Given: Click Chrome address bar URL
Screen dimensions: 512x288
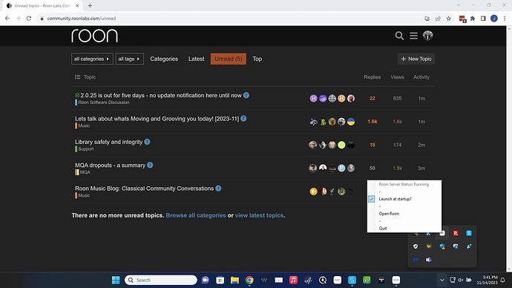Looking at the screenshot, I should (82, 19).
